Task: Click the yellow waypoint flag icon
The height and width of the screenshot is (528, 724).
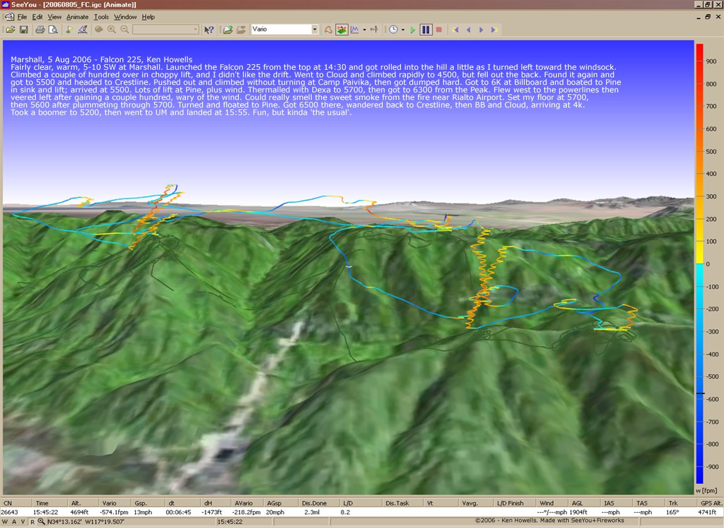Action: click(x=69, y=30)
